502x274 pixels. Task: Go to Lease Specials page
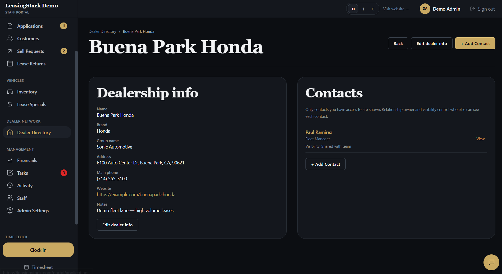coord(37,104)
